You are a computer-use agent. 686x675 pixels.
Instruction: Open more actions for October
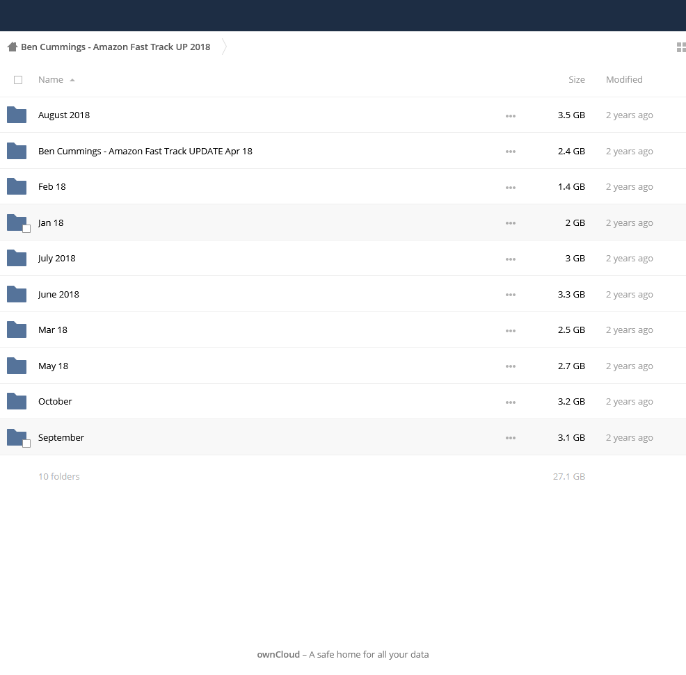pyautogui.click(x=510, y=402)
